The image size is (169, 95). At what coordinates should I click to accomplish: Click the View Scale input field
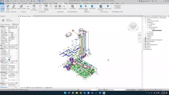coord(12,28)
